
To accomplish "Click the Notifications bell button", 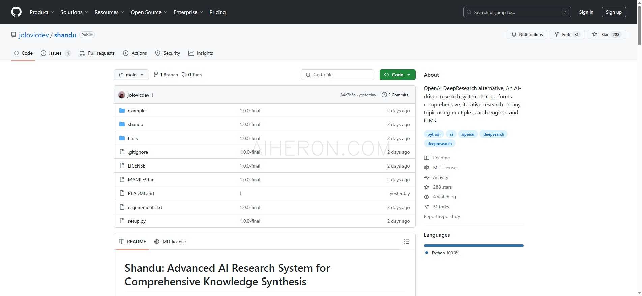I will click(x=527, y=34).
